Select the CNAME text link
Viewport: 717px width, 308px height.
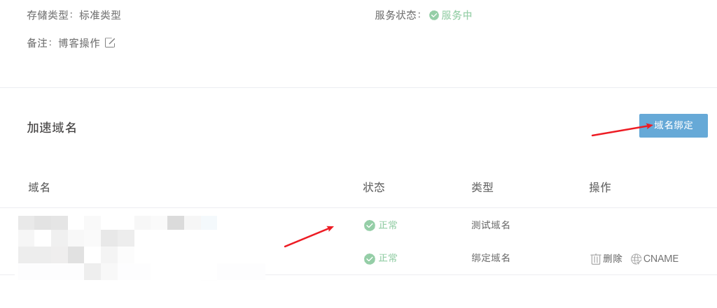coord(661,258)
